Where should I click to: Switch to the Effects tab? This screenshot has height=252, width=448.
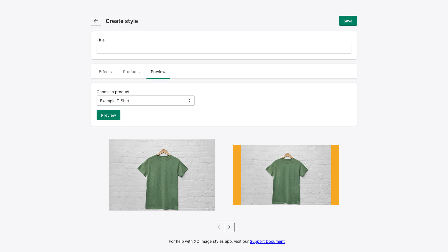point(105,72)
